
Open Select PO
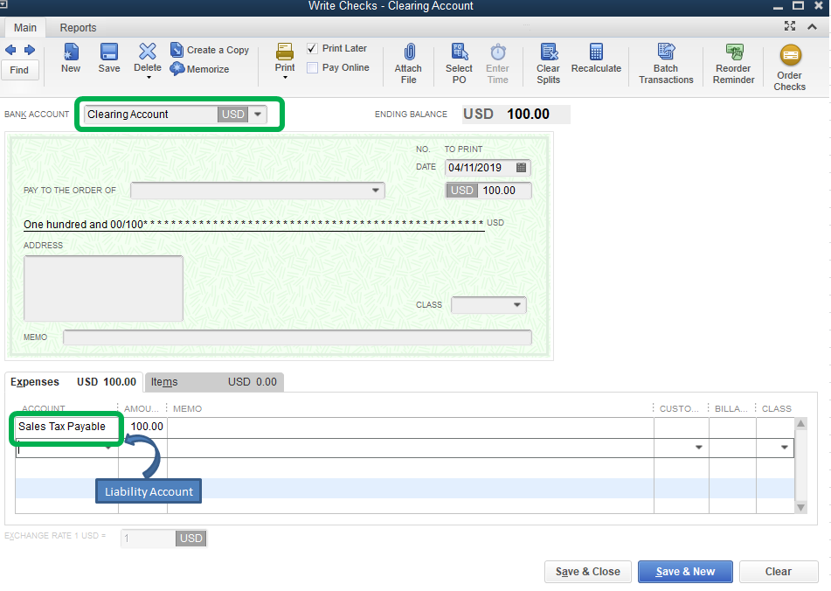click(459, 64)
